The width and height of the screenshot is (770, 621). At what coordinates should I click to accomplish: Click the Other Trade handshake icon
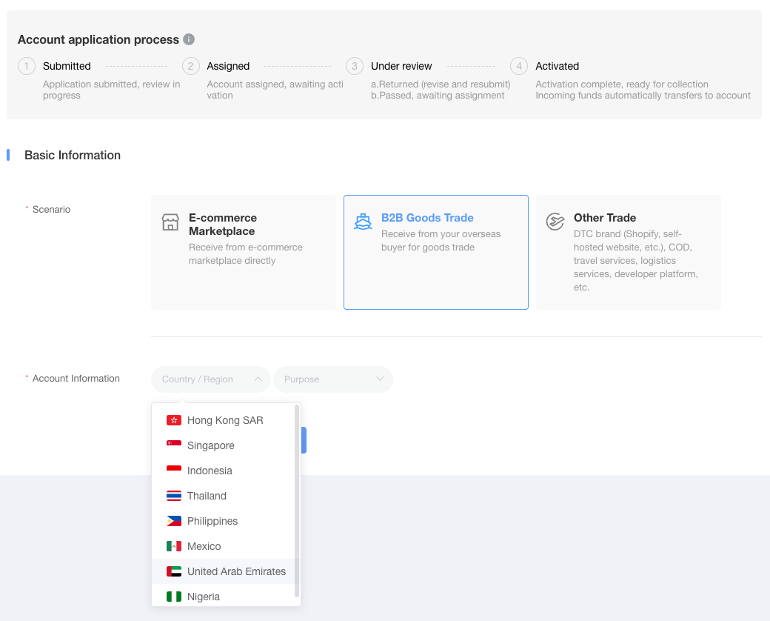click(555, 222)
